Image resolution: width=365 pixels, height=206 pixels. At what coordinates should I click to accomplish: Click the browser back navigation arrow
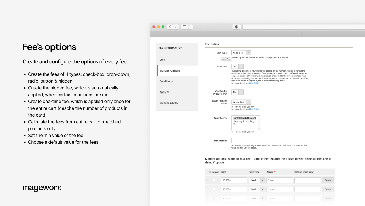170,27
